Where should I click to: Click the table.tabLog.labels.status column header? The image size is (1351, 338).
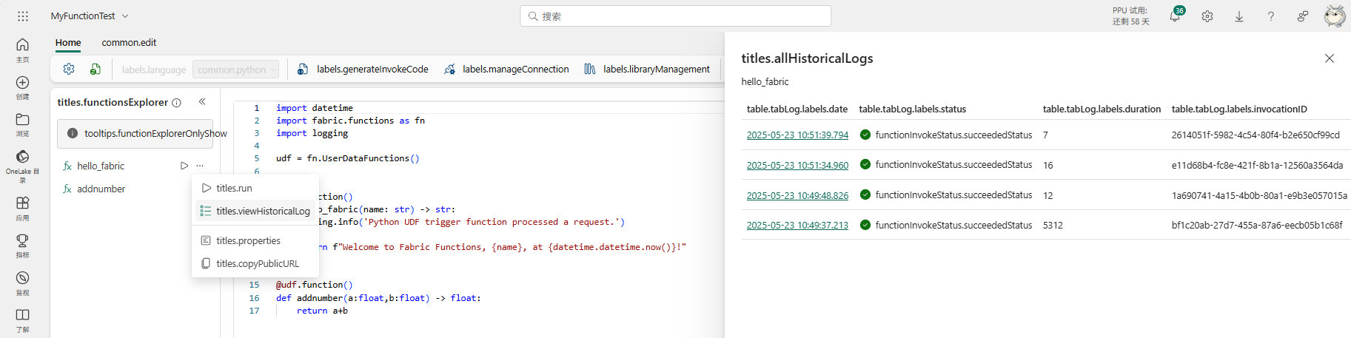(912, 109)
